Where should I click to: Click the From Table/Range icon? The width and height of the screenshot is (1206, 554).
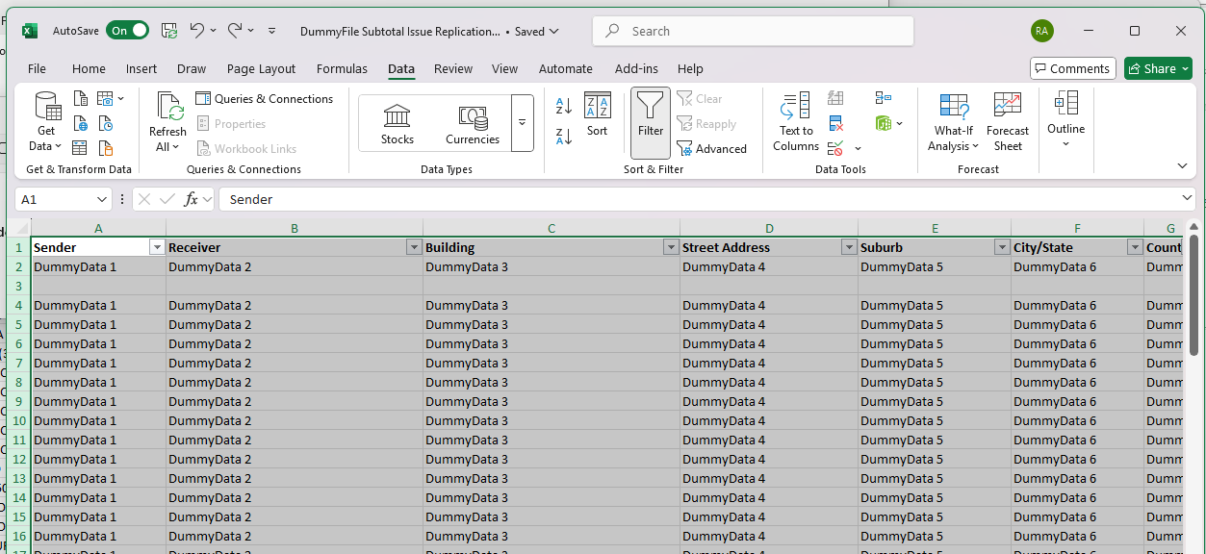click(x=81, y=148)
